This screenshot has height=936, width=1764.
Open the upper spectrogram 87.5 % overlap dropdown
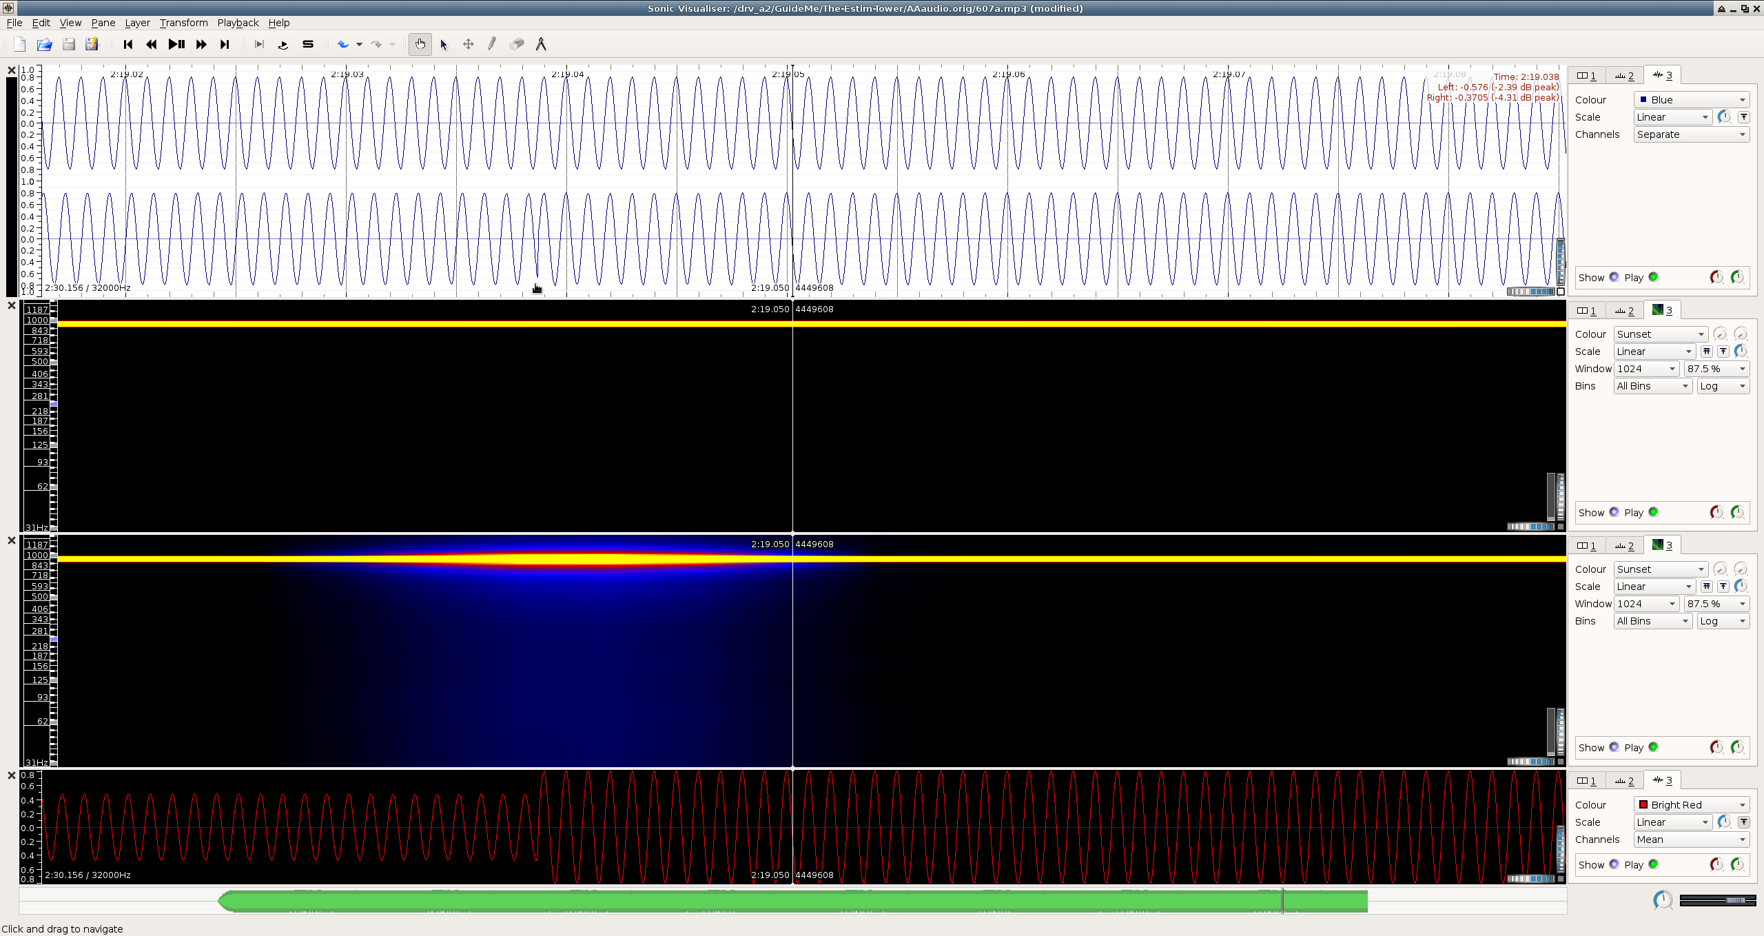coord(1717,369)
